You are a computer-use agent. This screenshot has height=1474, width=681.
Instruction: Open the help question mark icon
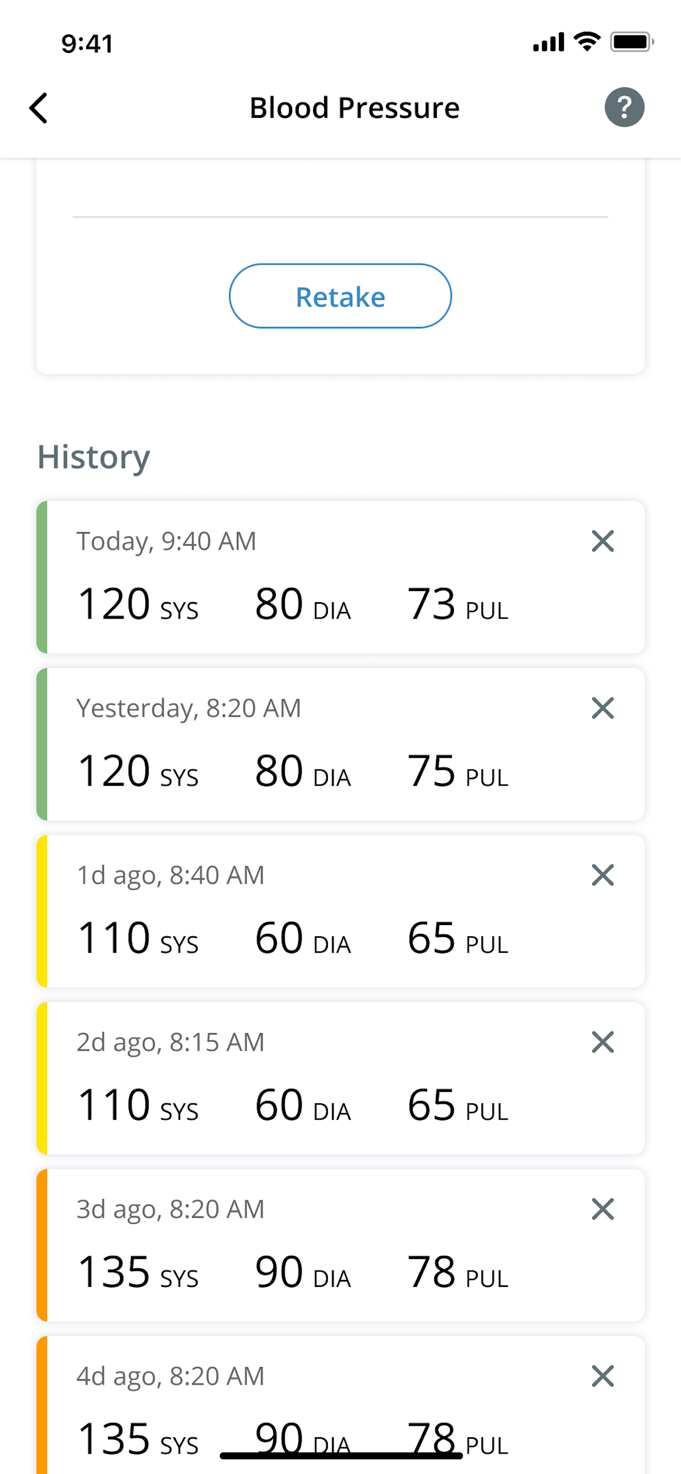[x=625, y=107]
